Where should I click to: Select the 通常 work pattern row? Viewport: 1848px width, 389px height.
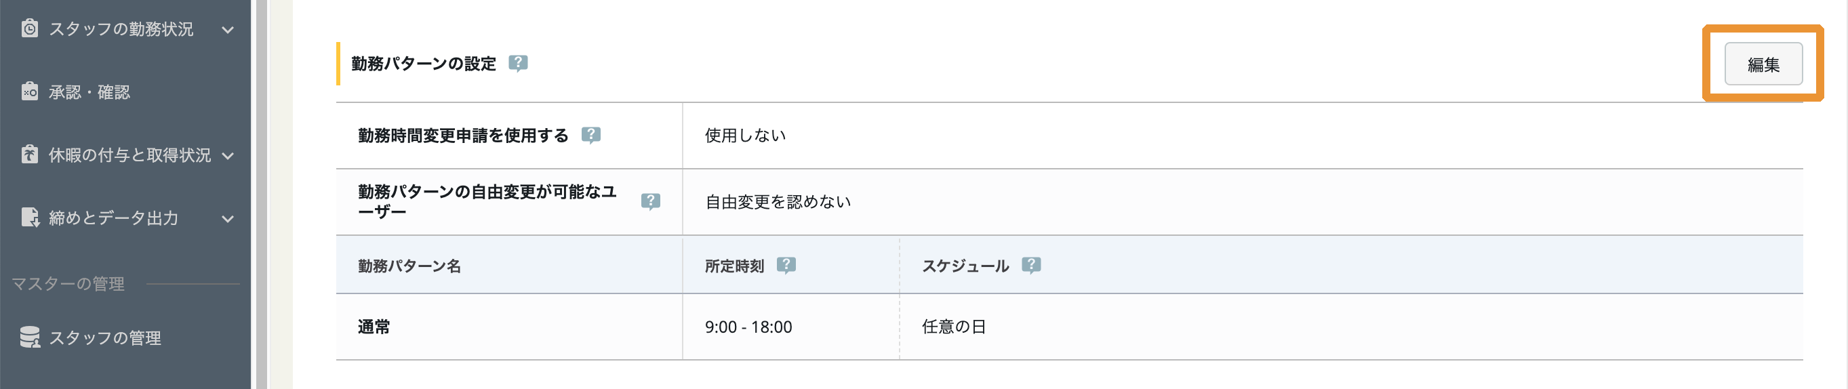point(1069,327)
